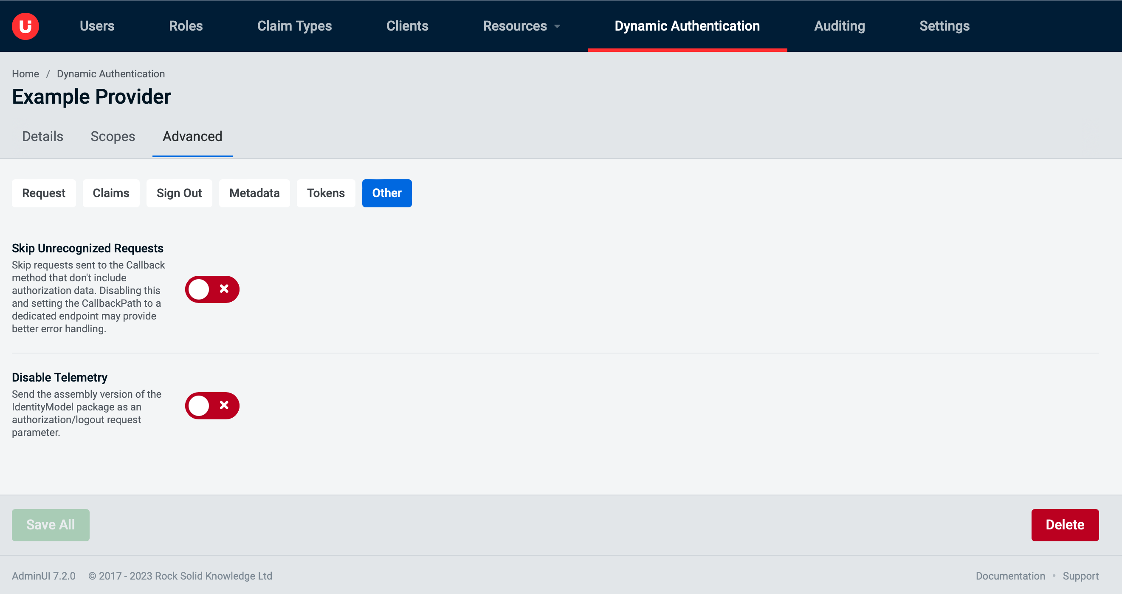Screen dimensions: 1122x594
Task: Click the Delete button
Action: point(1065,524)
